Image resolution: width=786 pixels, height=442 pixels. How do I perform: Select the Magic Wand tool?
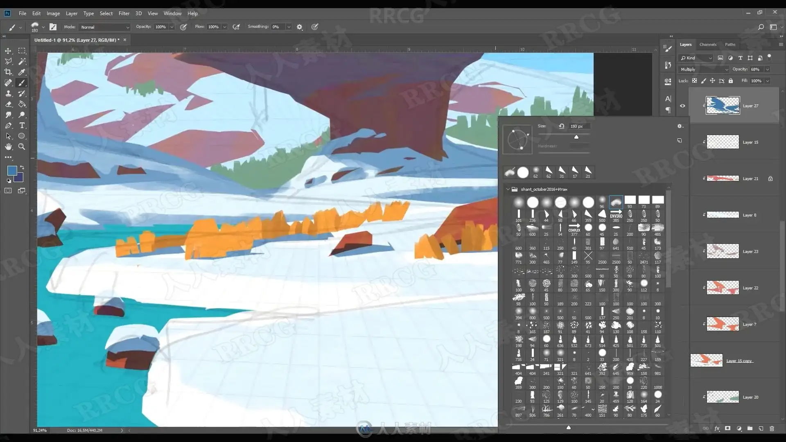22,61
